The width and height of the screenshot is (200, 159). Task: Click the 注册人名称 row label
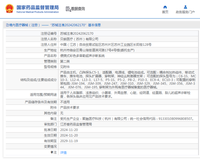(x=49, y=39)
